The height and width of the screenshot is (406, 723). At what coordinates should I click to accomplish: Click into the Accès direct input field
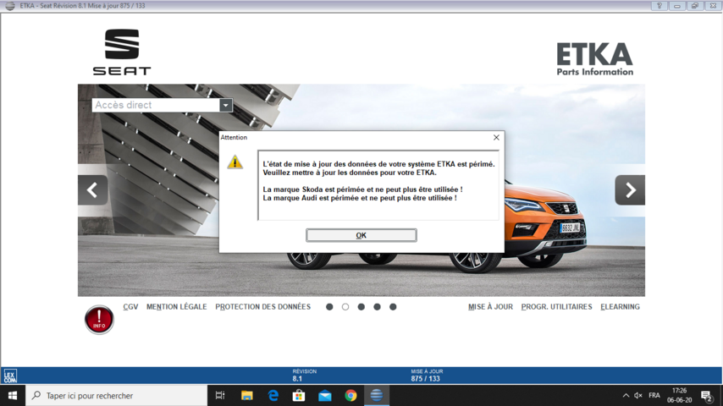156,105
